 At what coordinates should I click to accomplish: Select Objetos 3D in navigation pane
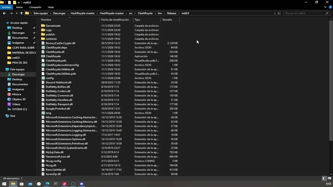(x=19, y=99)
